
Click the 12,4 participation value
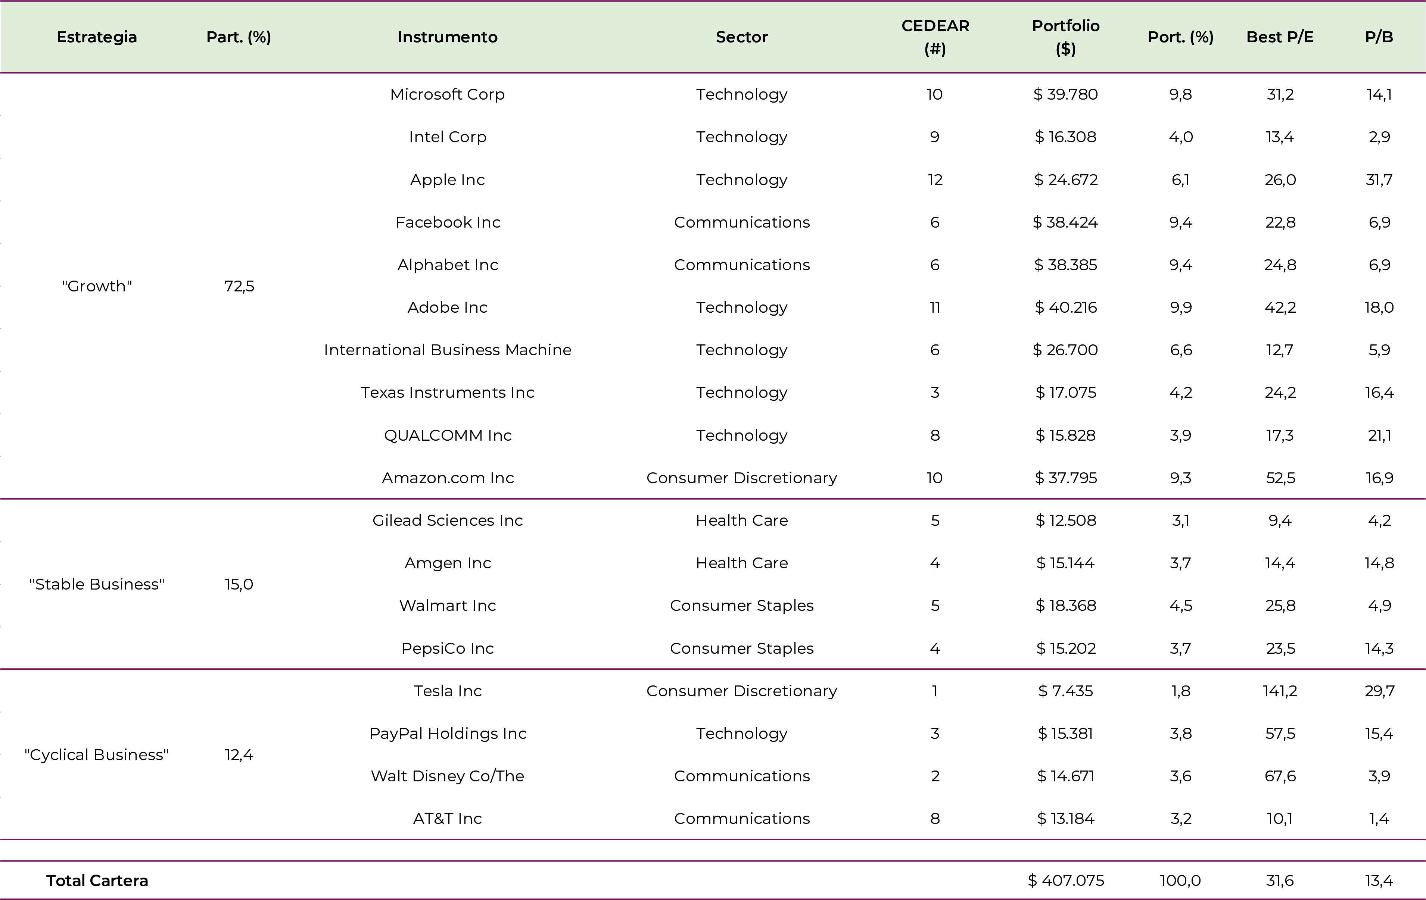(x=239, y=756)
